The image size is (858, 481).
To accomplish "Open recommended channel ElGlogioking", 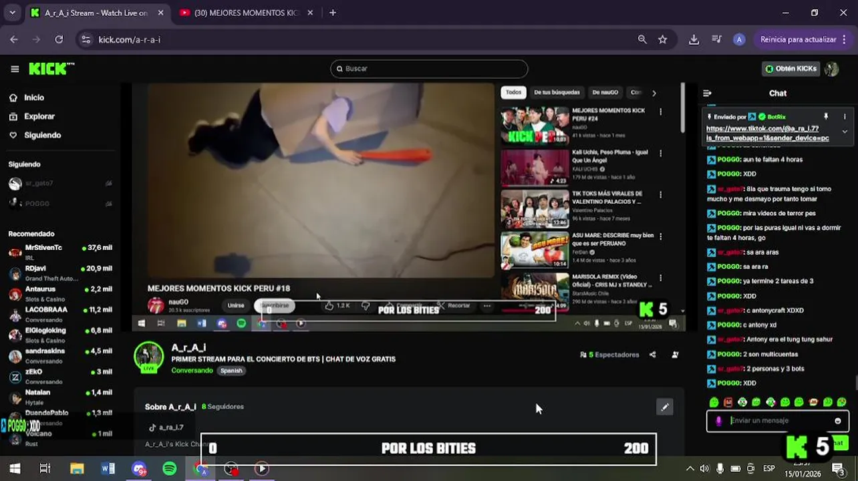I will pos(60,335).
